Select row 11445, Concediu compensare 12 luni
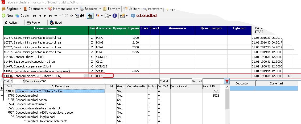This screenshot has height=124, width=301. [x=46, y=66]
